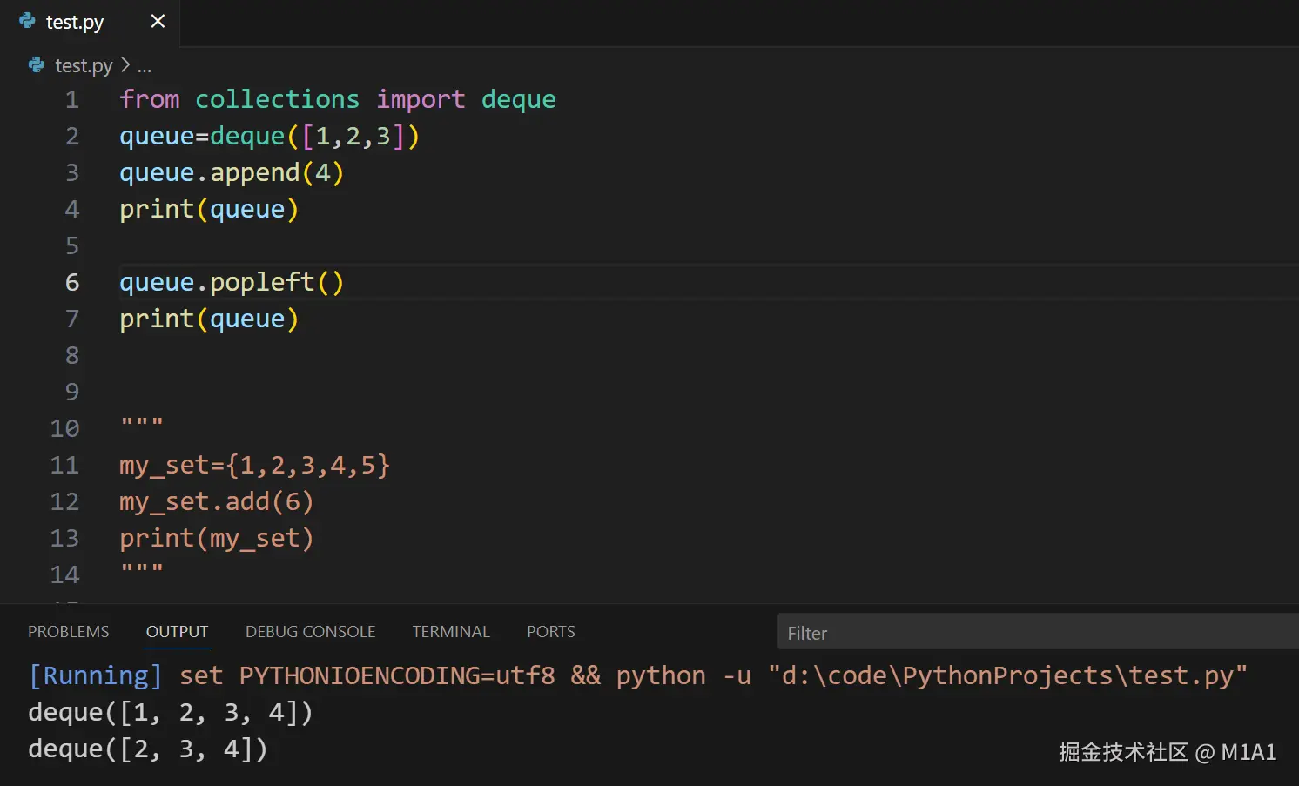Viewport: 1299px width, 786px height.
Task: Click 'print(queue)' on line 4
Action: [209, 210]
